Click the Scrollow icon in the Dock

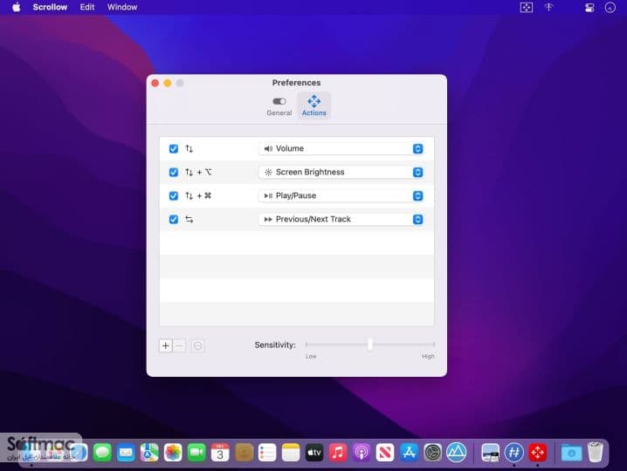pos(537,453)
